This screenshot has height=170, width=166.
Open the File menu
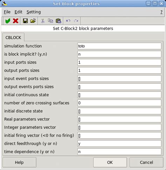tap(7, 12)
